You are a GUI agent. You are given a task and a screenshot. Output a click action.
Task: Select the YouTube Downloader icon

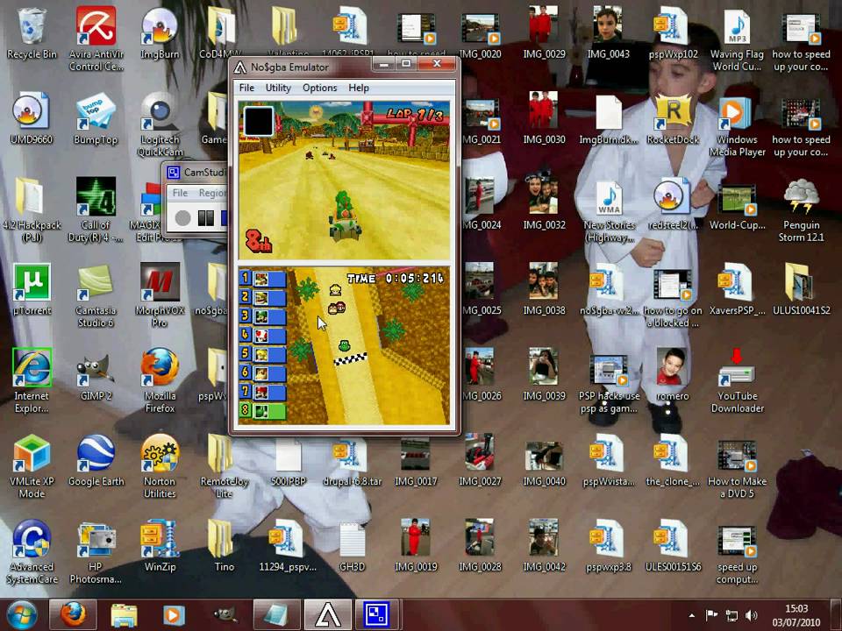737,381
